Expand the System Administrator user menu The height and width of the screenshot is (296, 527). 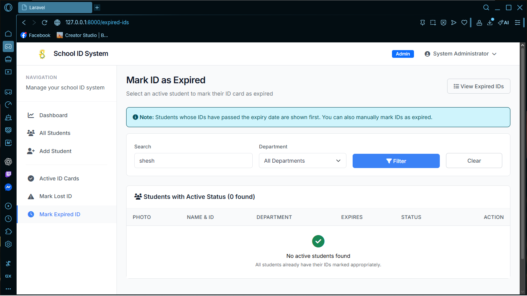[x=460, y=54]
